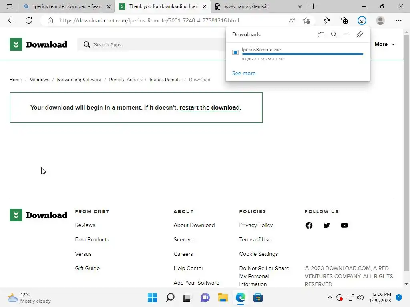The image size is (410, 307).
Task: Toggle the Downloads toolbar icon
Action: click(x=362, y=20)
